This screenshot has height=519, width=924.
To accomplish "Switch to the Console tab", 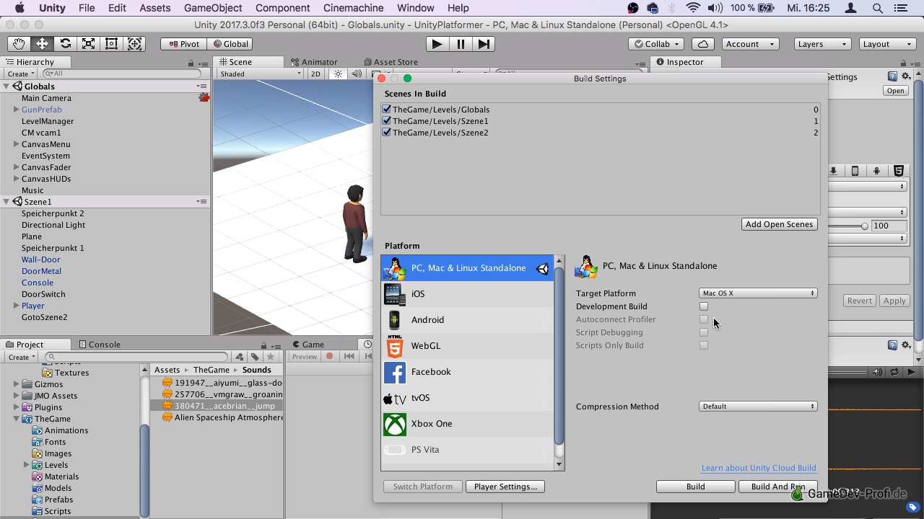I will tap(100, 345).
